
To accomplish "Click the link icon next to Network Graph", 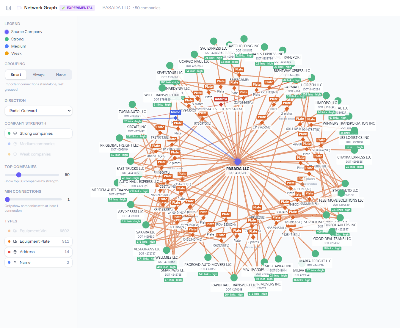I will point(19,8).
